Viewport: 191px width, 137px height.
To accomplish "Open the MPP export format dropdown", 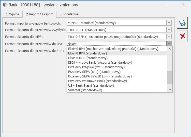I will coord(169,37).
